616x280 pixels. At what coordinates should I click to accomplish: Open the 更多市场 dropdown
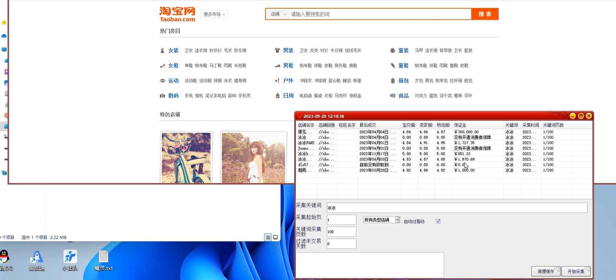[x=214, y=14]
